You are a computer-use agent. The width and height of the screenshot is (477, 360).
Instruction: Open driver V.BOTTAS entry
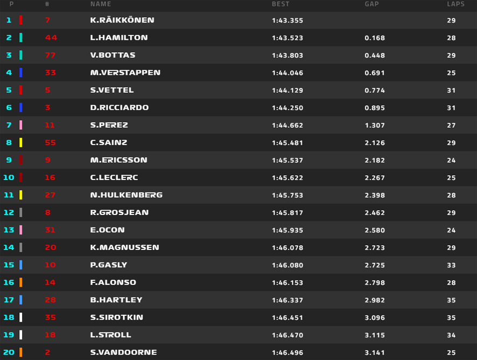click(x=238, y=55)
